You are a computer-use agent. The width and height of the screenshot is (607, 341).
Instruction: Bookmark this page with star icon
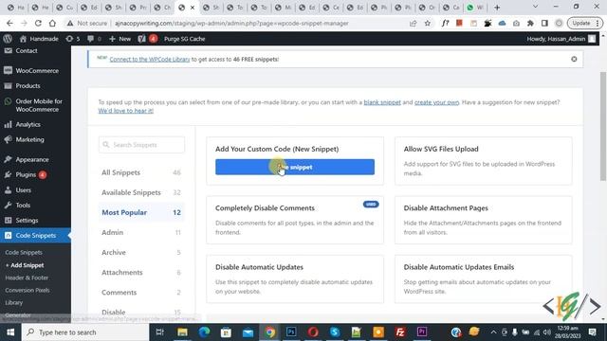pos(428,23)
